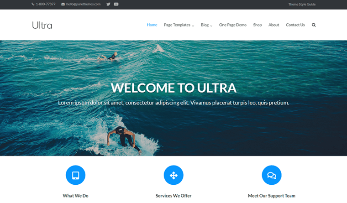The height and width of the screenshot is (203, 347).
Task: Click the chat bubbles icon above Support Team
Action: 272,175
